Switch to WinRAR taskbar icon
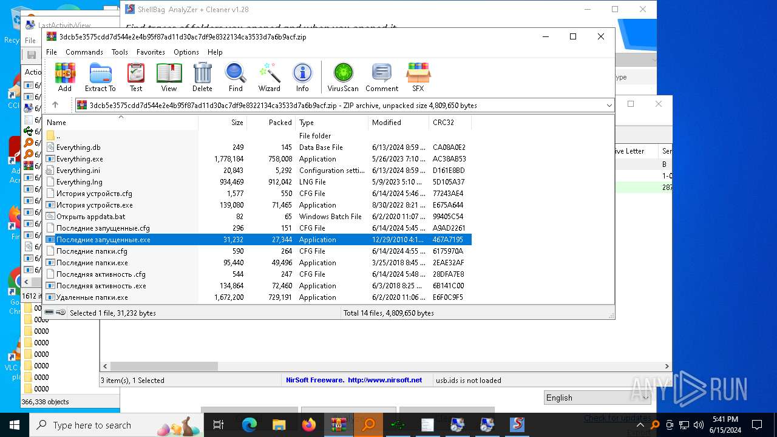Screen dimensions: 777x437 [339, 425]
